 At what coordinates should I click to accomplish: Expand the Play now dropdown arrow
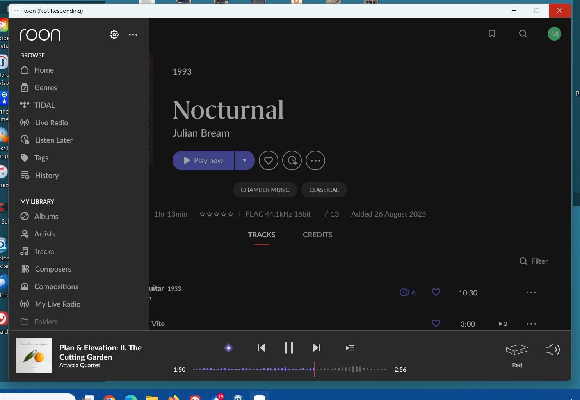(245, 160)
